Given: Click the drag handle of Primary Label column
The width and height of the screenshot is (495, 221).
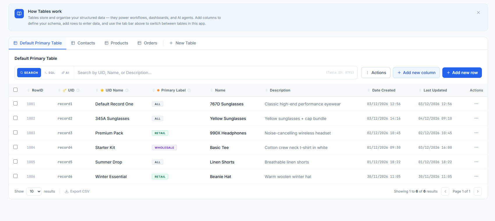Looking at the screenshot, I should pyautogui.click(x=154, y=90).
